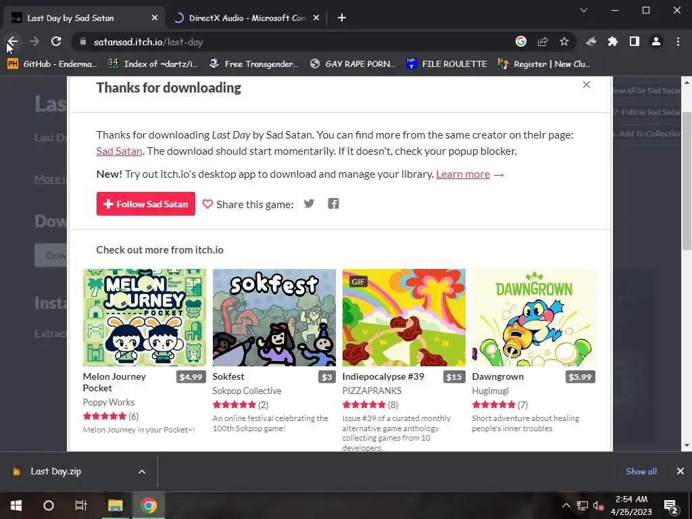
Task: Open the FILE ROULETTE bookmark
Action: (x=446, y=64)
